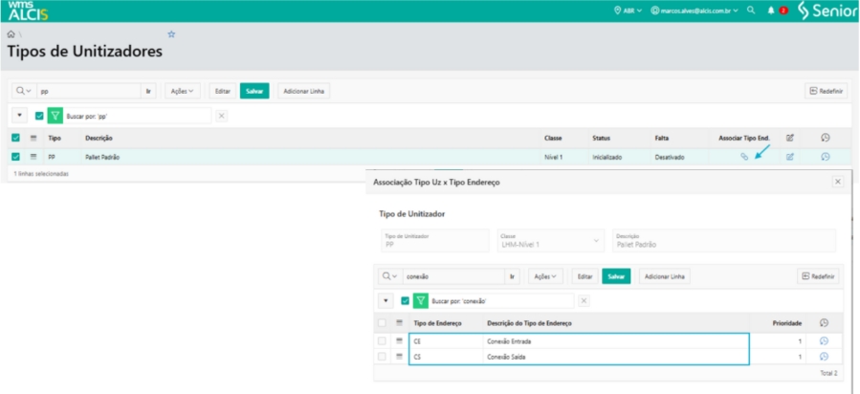Click dialog search field containing 'conexão'

[453, 276]
